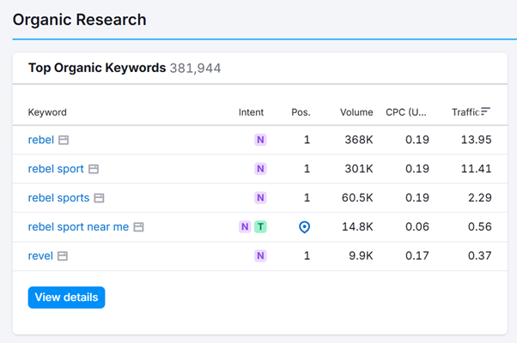Open 'rebel sport near me' keyword link
The image size is (517, 343).
point(78,227)
